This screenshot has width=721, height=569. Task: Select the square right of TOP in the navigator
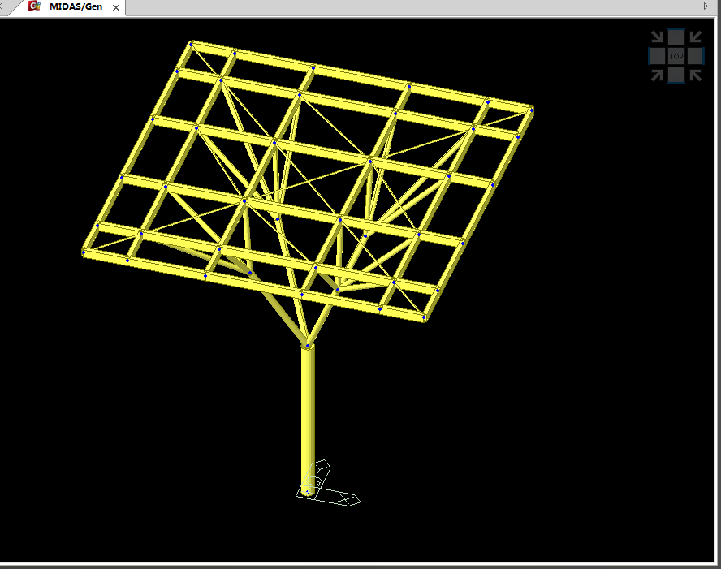pos(696,56)
